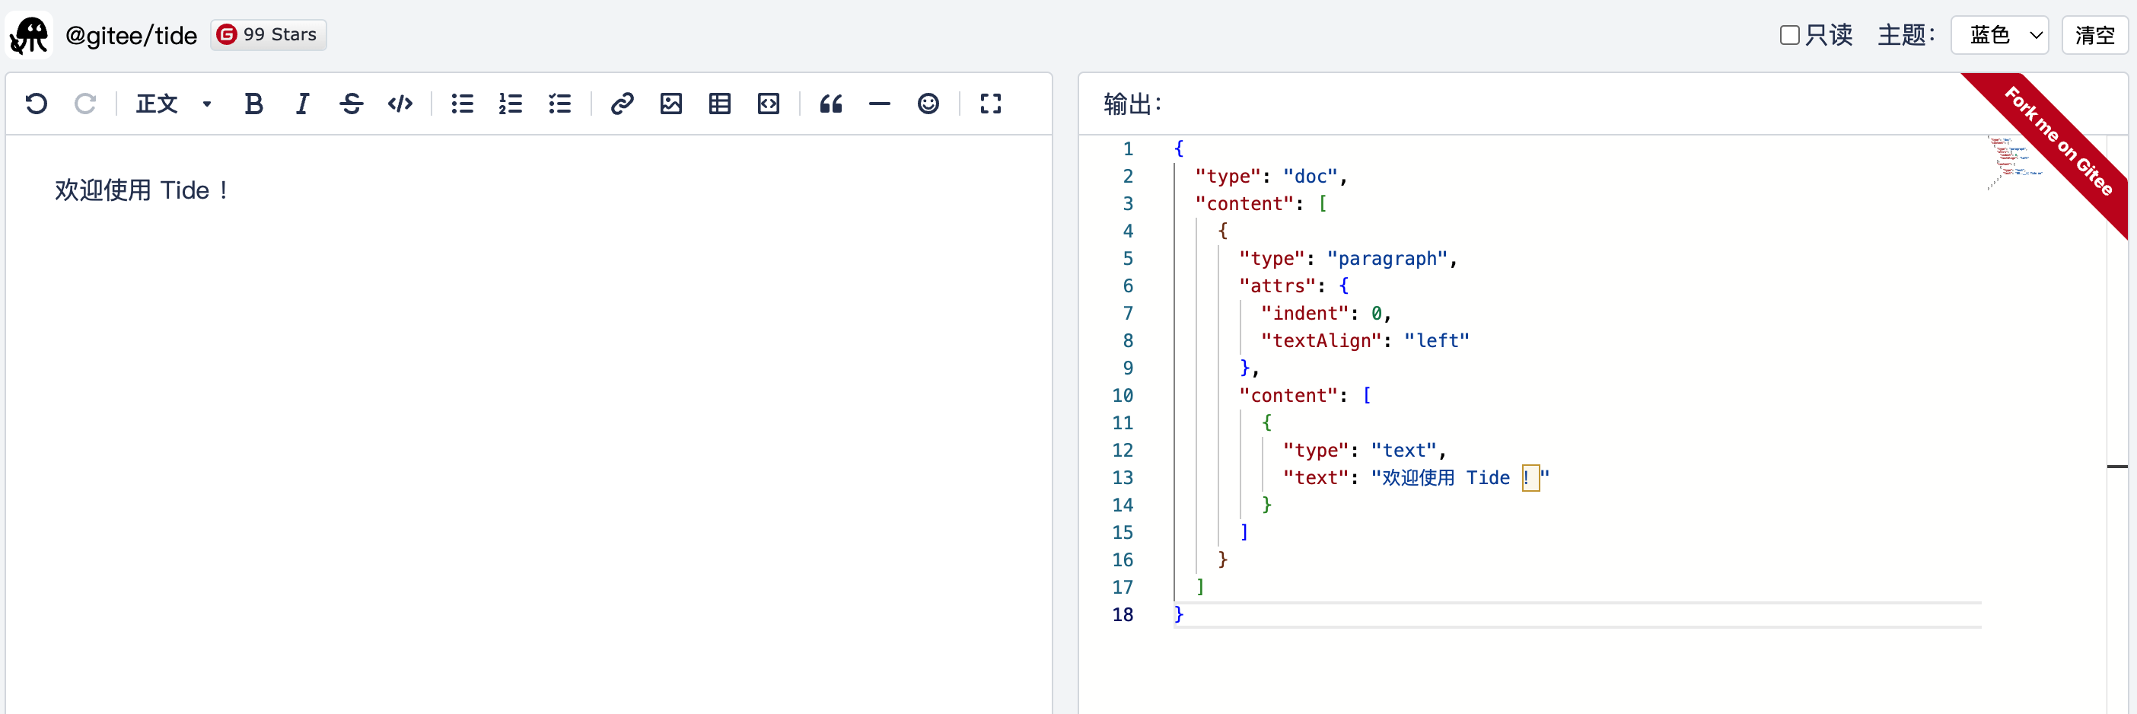Open the emoji picker
Screen dimensions: 2137x714
click(928, 104)
